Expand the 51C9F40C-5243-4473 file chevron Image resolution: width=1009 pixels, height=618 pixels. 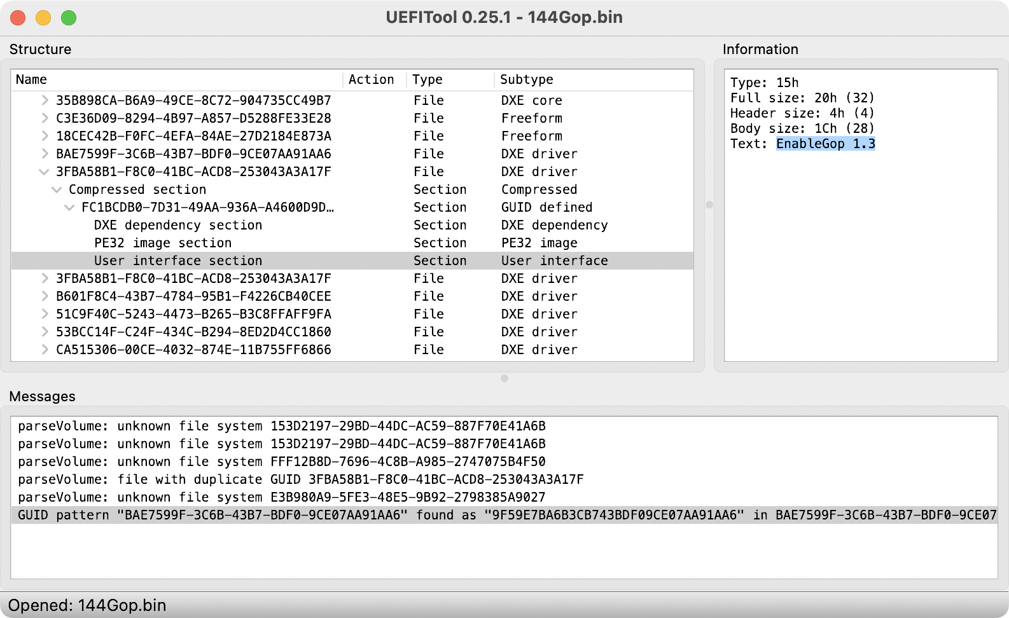point(45,313)
